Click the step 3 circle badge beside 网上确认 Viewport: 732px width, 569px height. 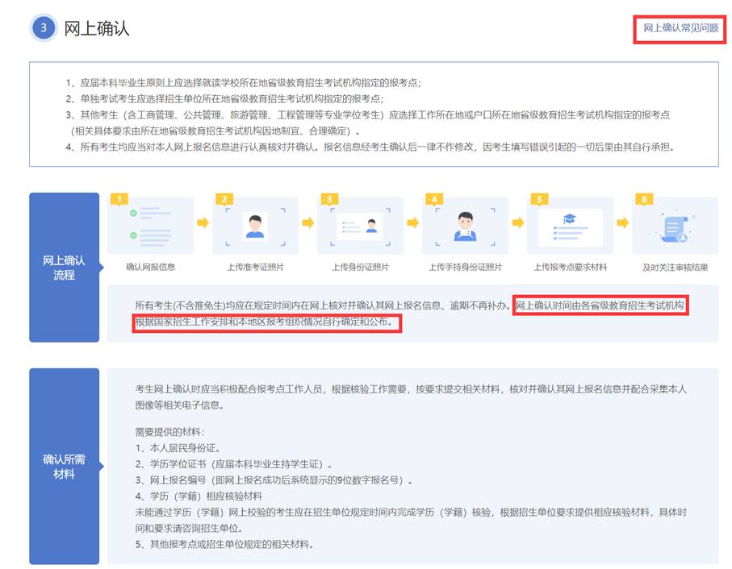44,28
